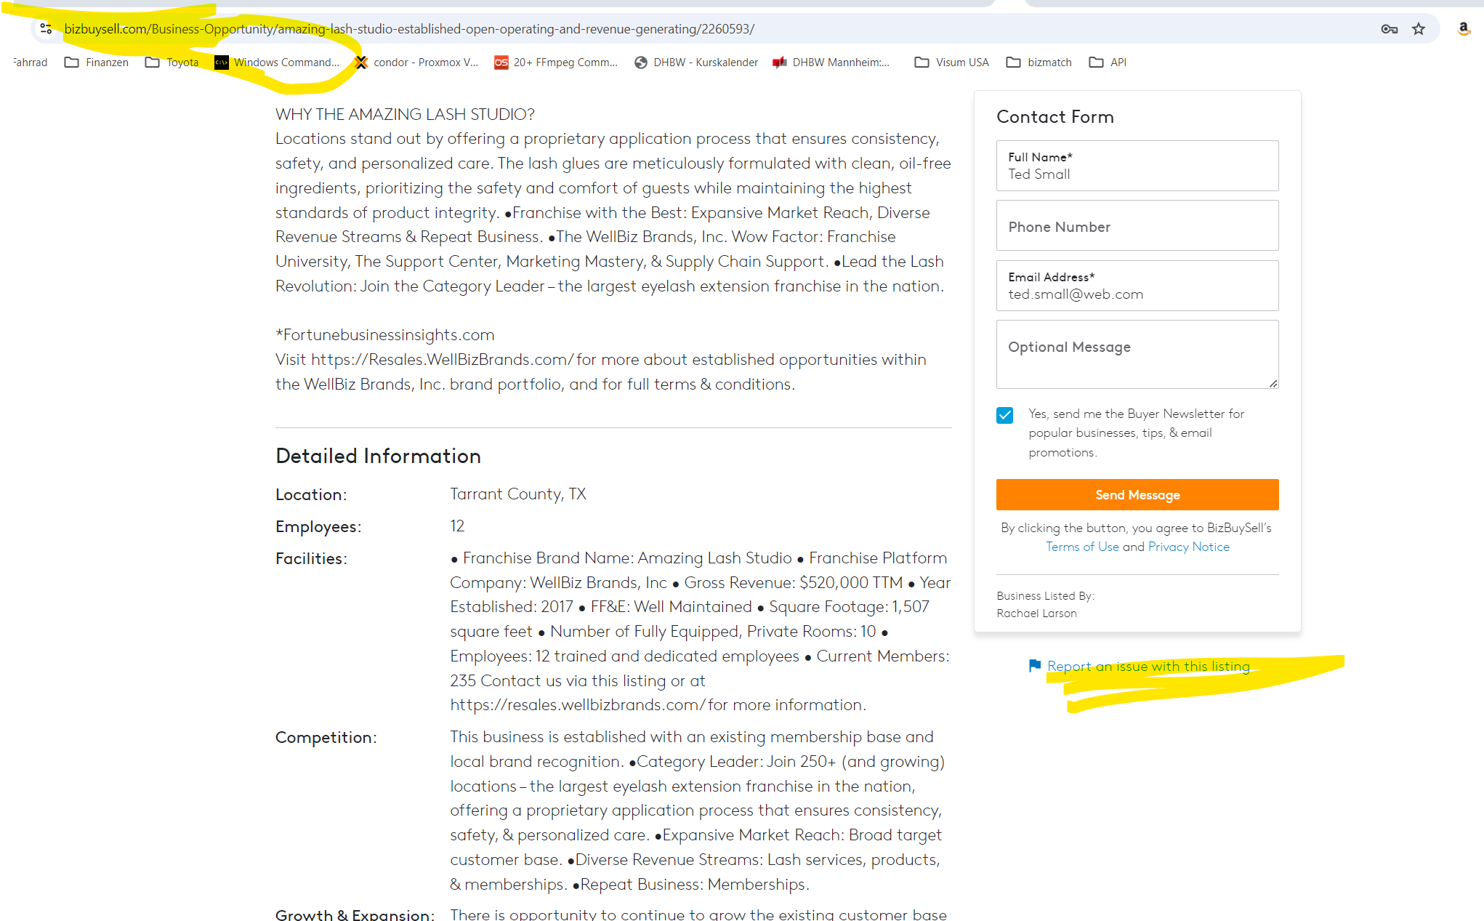Click the site information icon in address bar
Viewport: 1484px width, 921px height.
[x=46, y=29]
